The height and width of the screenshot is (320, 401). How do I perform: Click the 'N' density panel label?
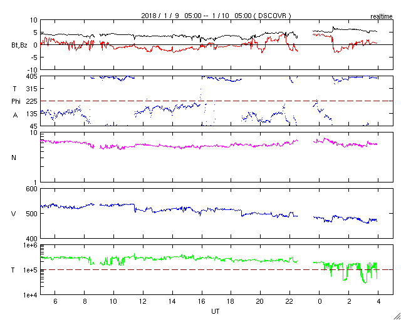click(x=14, y=157)
